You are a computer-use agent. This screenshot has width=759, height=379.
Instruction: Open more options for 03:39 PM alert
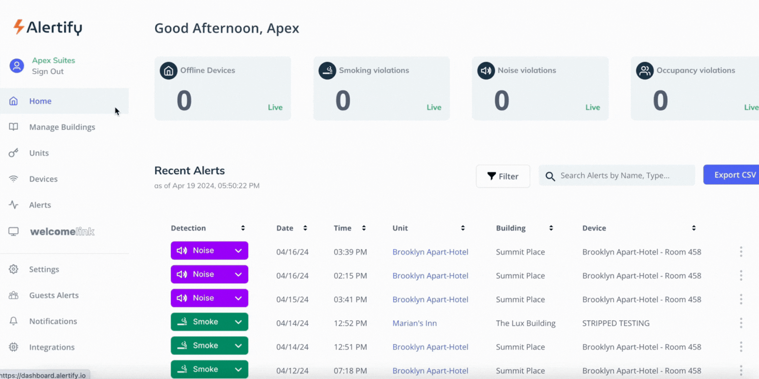click(x=741, y=252)
